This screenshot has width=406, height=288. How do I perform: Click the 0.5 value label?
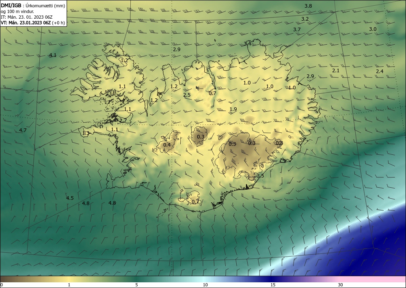[279, 143]
